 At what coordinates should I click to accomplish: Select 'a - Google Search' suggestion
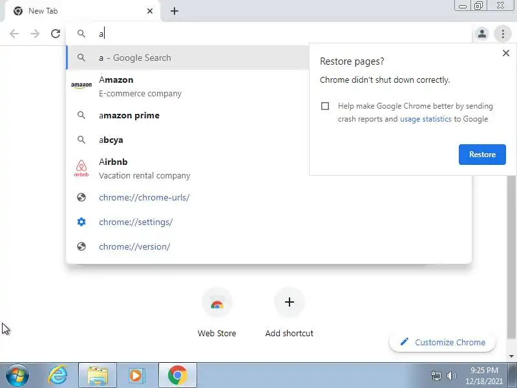pyautogui.click(x=187, y=58)
